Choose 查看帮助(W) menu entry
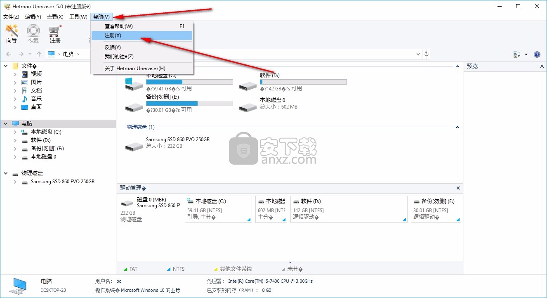 [x=142, y=26]
